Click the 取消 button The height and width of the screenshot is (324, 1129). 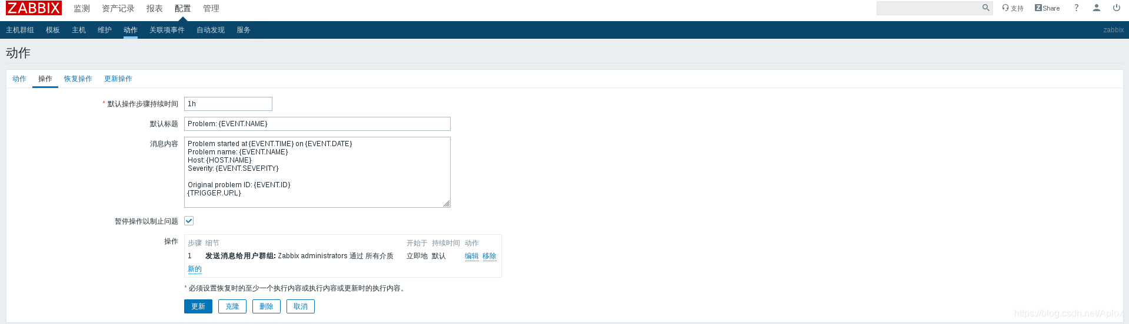tap(301, 306)
